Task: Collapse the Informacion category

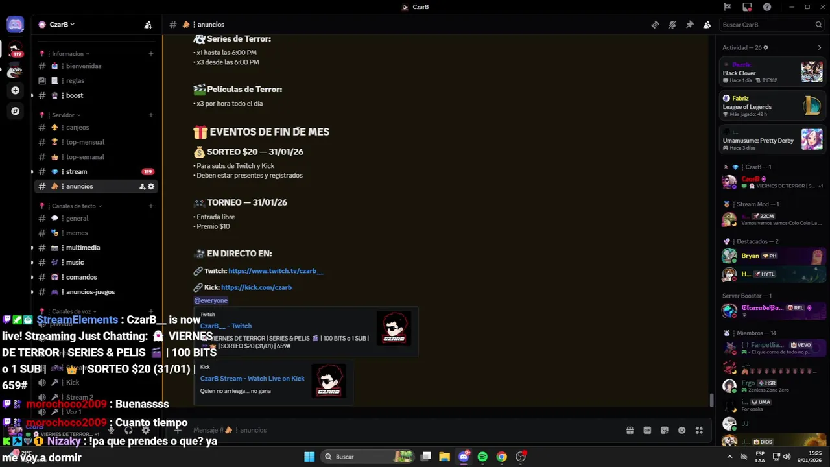Action: tap(71, 54)
